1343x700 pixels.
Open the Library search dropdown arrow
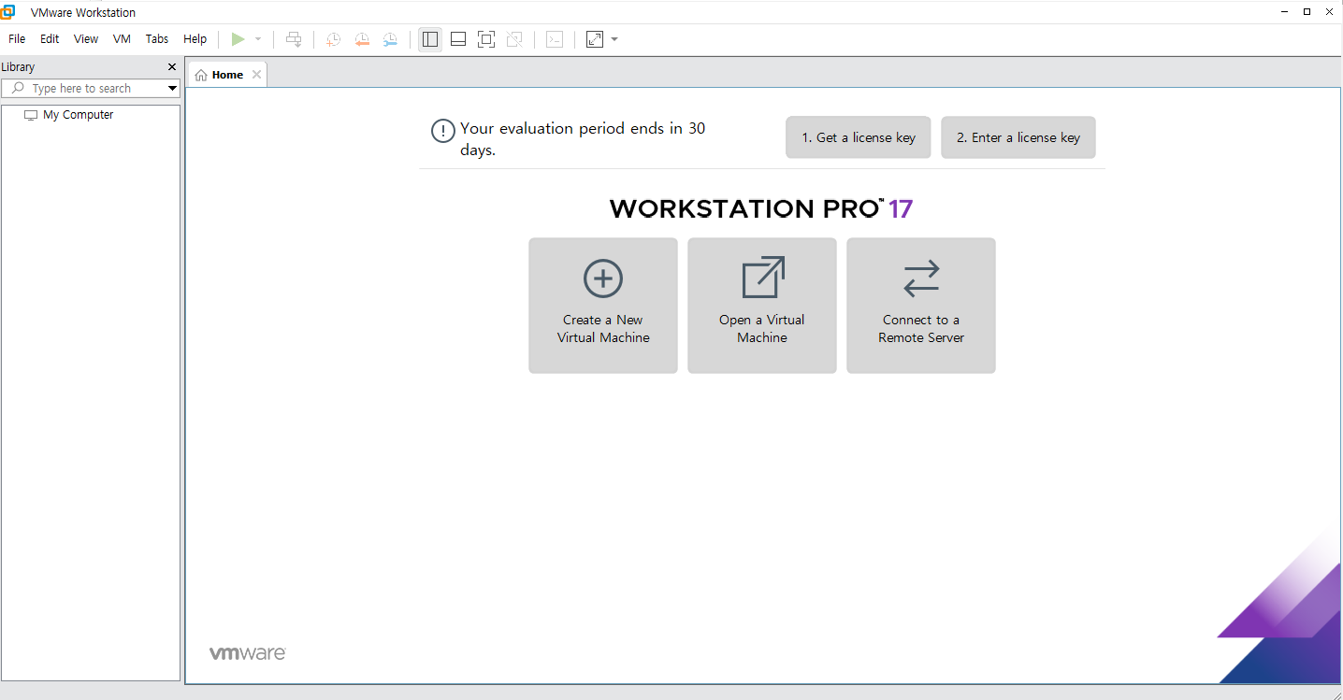(x=172, y=89)
